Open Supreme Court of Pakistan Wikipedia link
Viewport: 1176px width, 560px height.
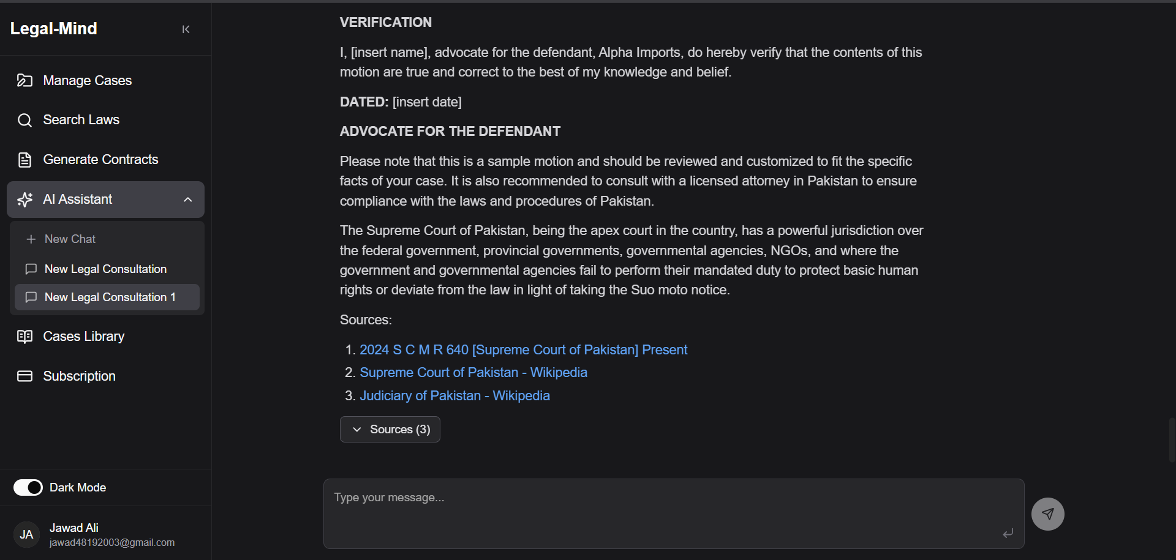[473, 373]
